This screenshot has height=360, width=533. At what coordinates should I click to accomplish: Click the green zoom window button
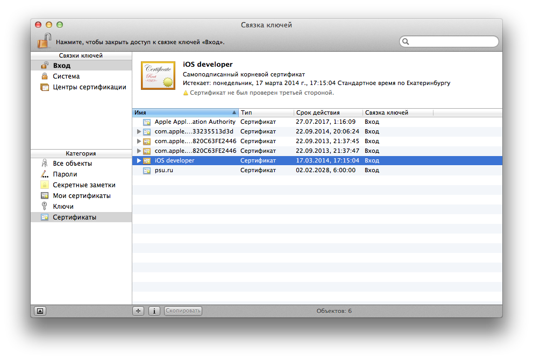60,25
